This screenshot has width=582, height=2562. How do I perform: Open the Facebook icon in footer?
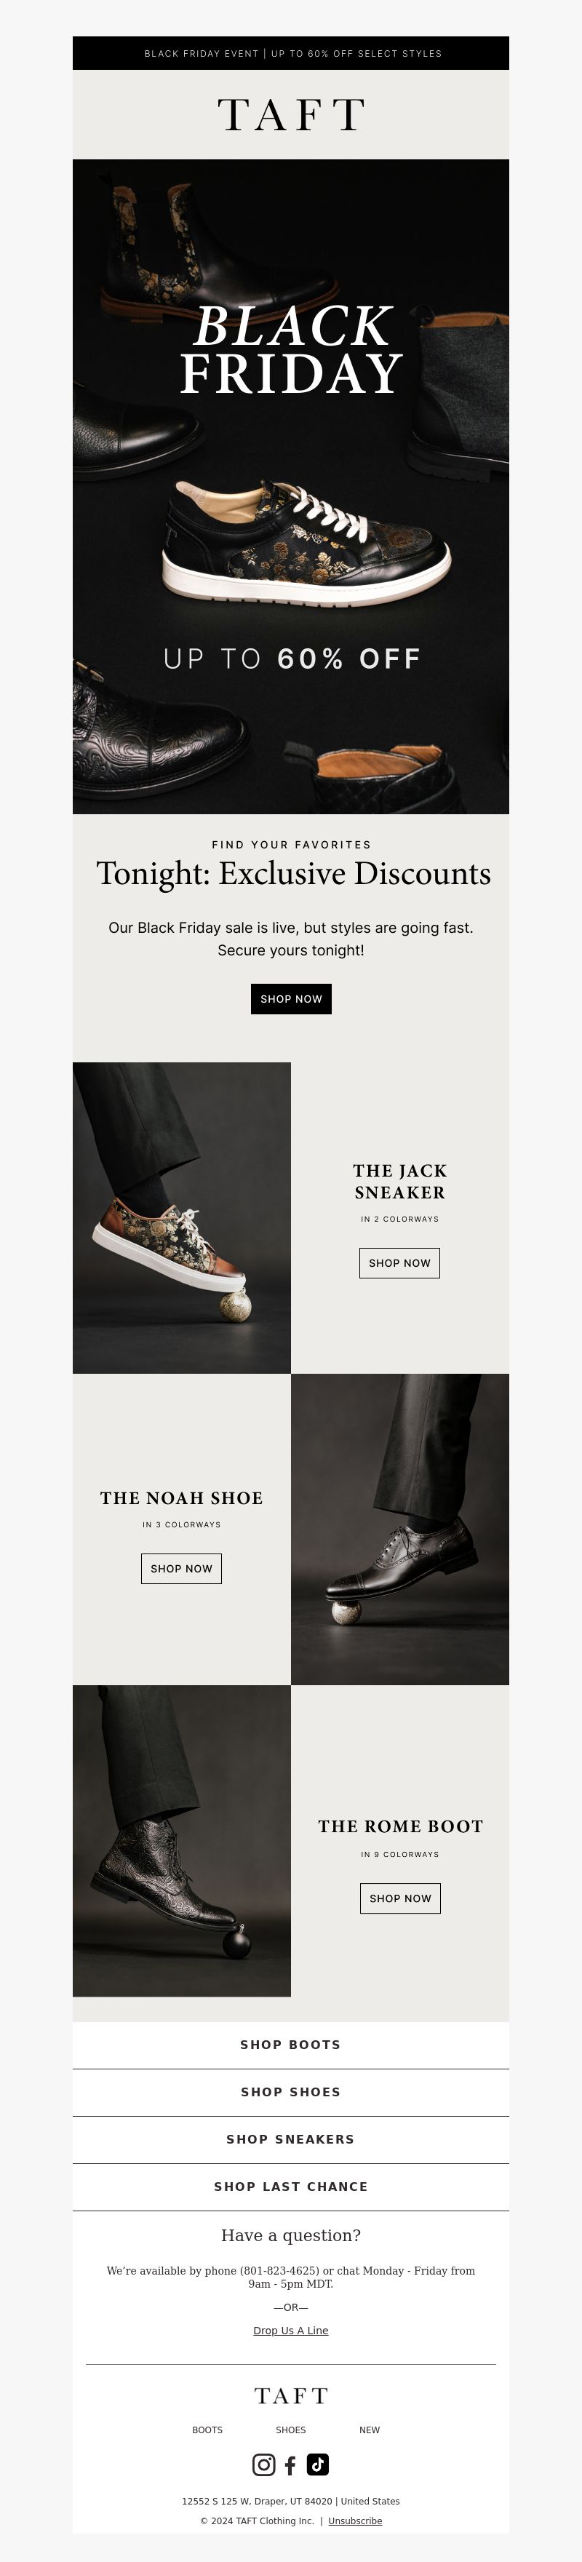(x=290, y=2464)
